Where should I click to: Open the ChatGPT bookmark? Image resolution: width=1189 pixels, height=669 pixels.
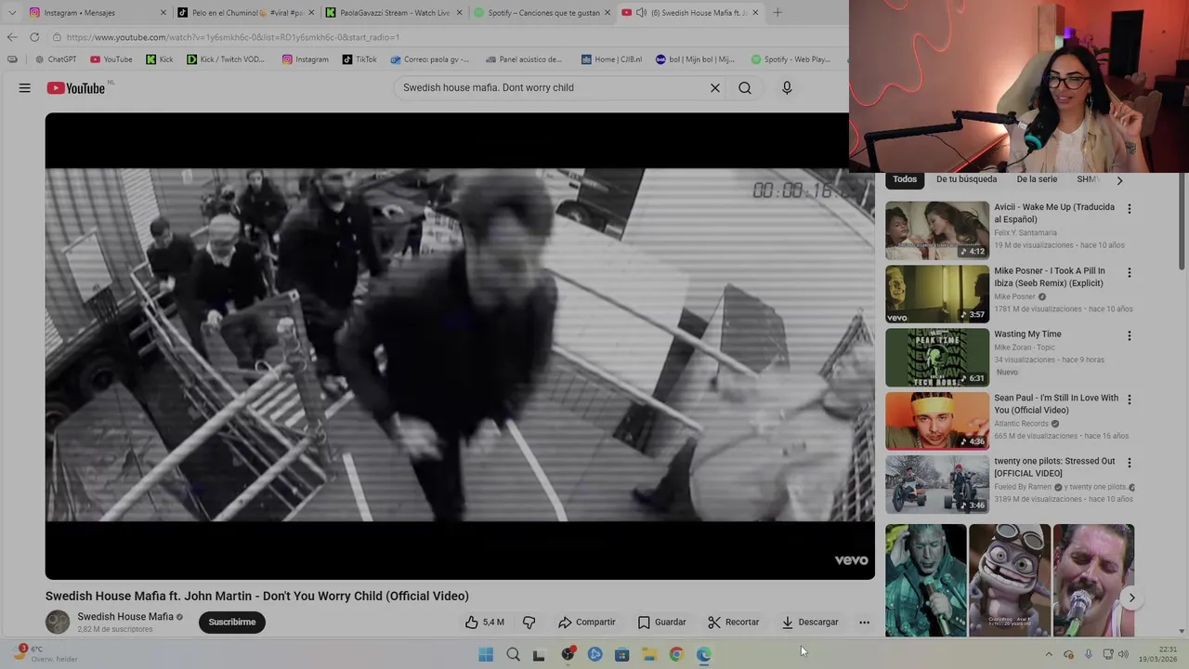click(x=56, y=59)
